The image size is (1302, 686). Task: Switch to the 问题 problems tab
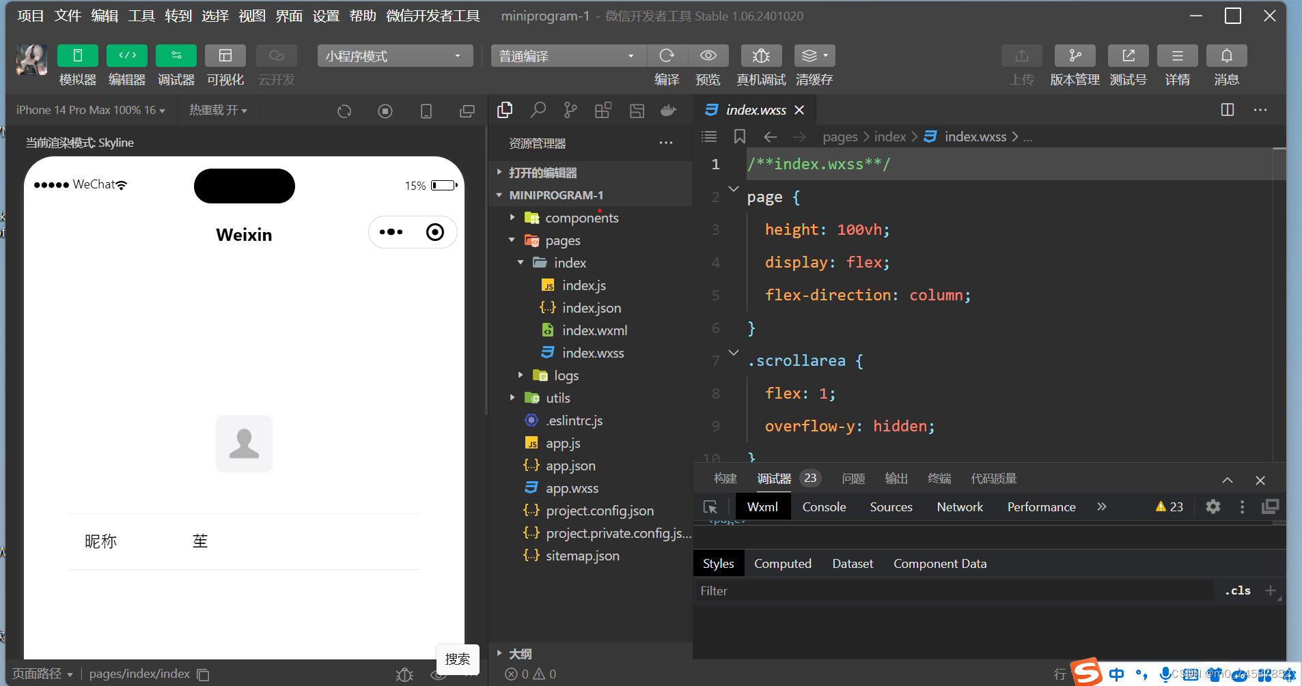[854, 478]
